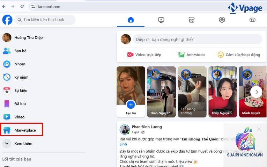Click Phan Đình Lương's post avatar
267x167 pixels.
click(x=125, y=129)
